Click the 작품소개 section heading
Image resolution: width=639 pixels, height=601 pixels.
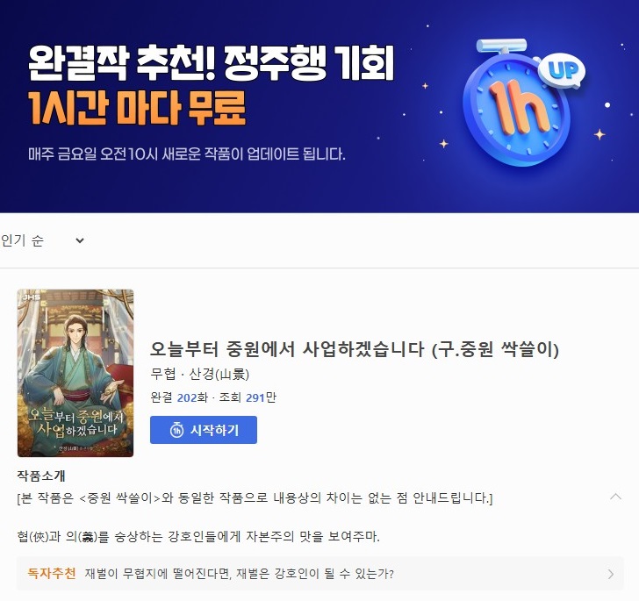(x=41, y=476)
